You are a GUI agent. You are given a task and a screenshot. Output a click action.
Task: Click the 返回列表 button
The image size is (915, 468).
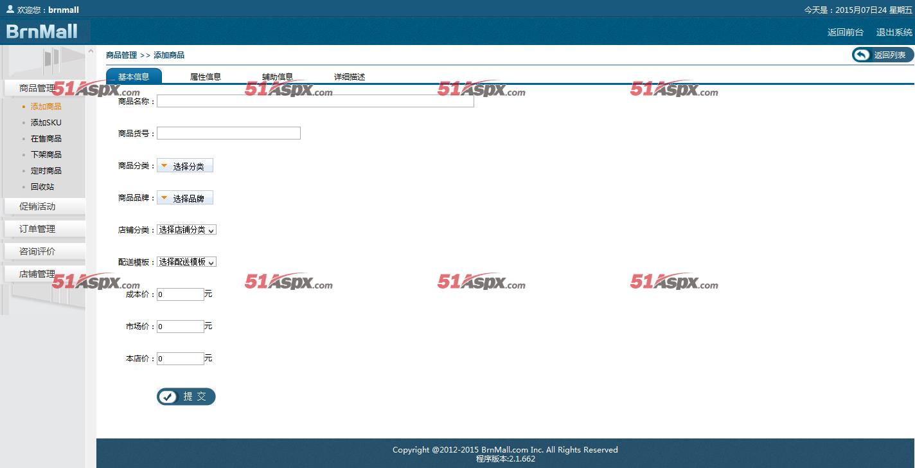click(x=883, y=55)
